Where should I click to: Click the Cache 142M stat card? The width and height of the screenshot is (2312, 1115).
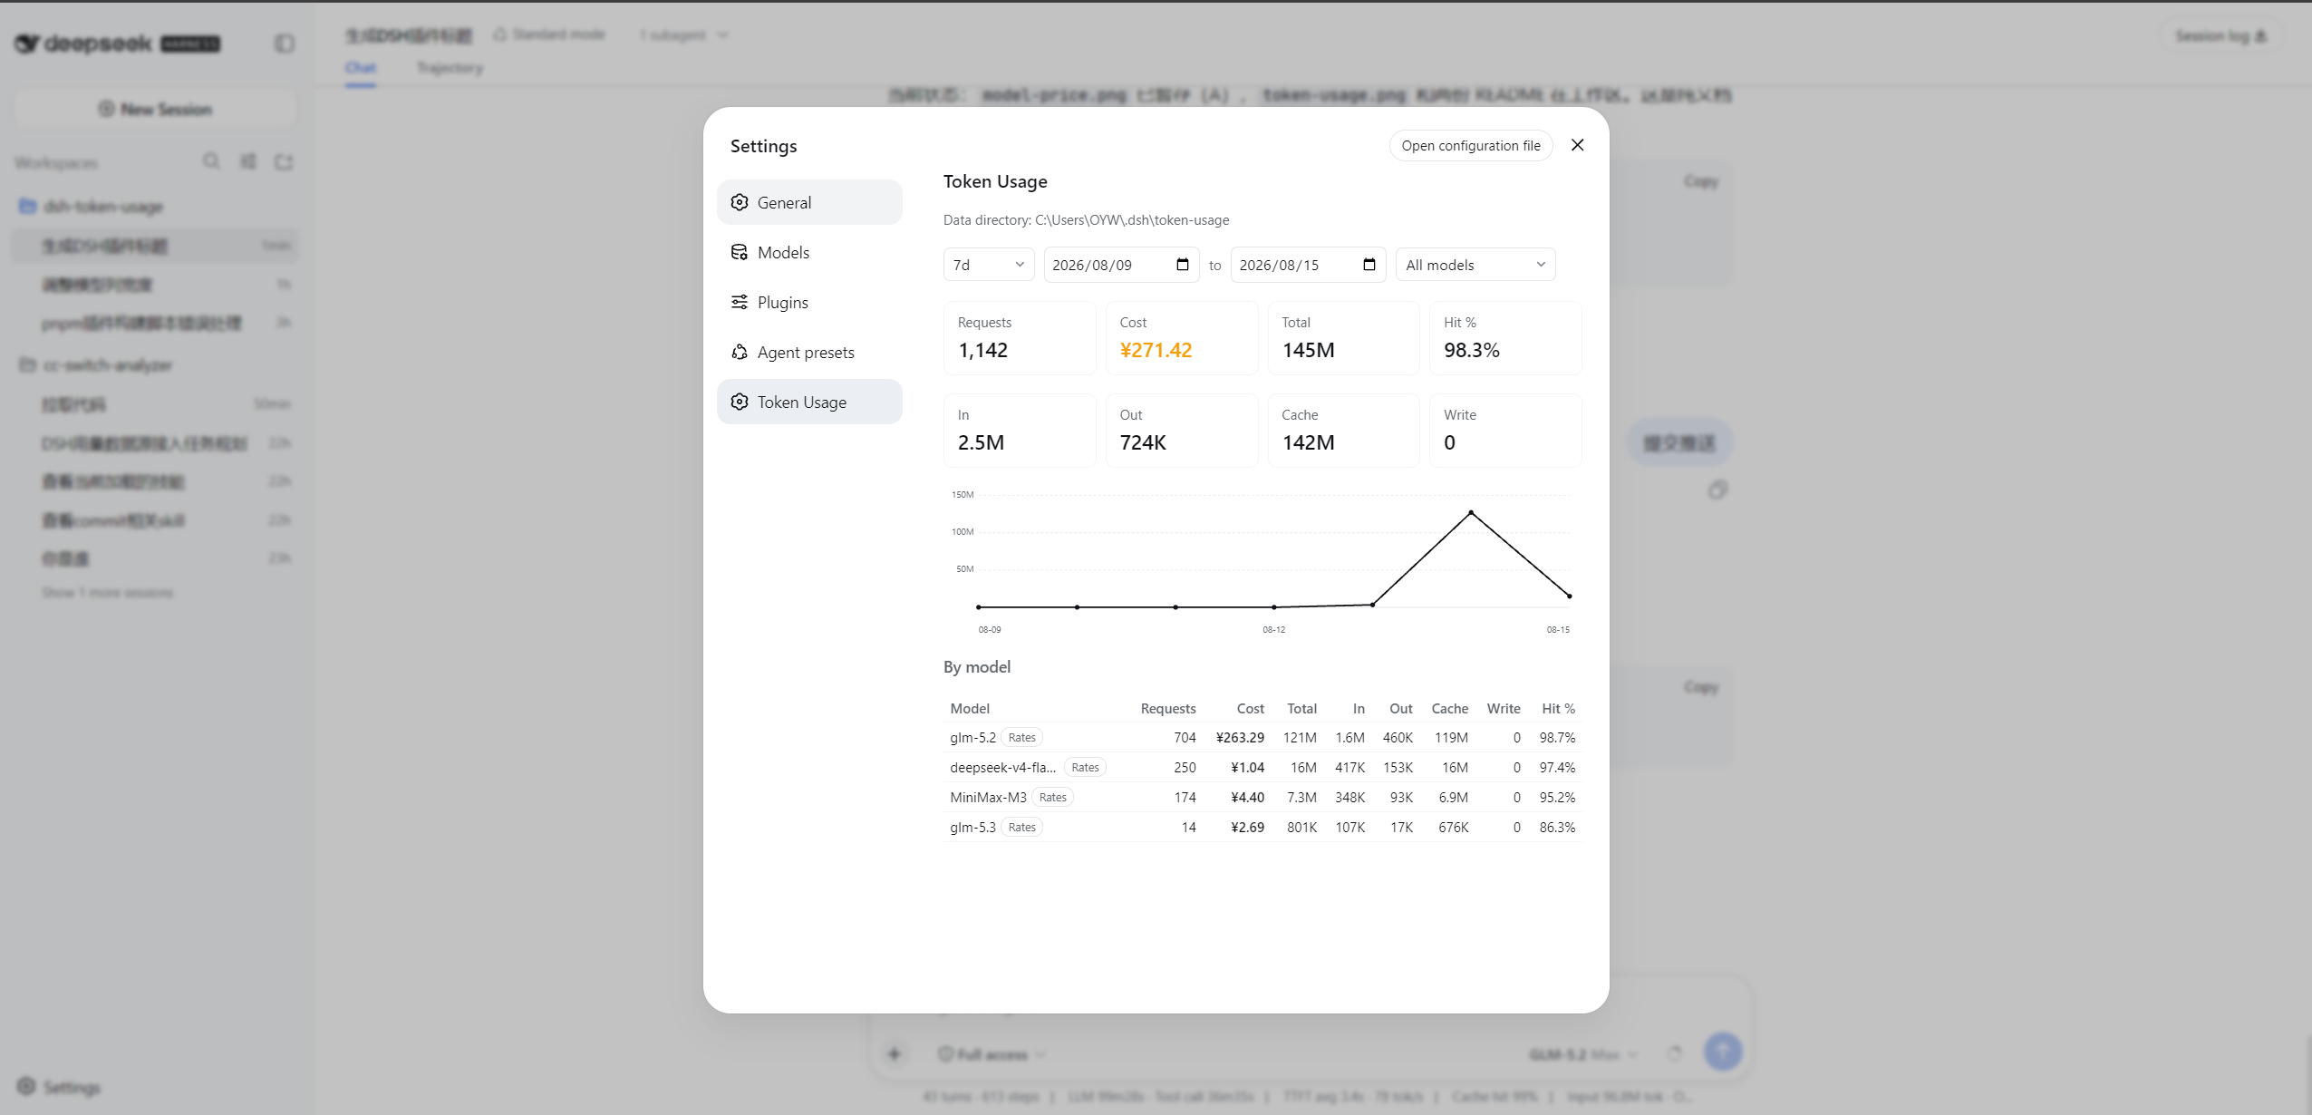pyautogui.click(x=1343, y=431)
